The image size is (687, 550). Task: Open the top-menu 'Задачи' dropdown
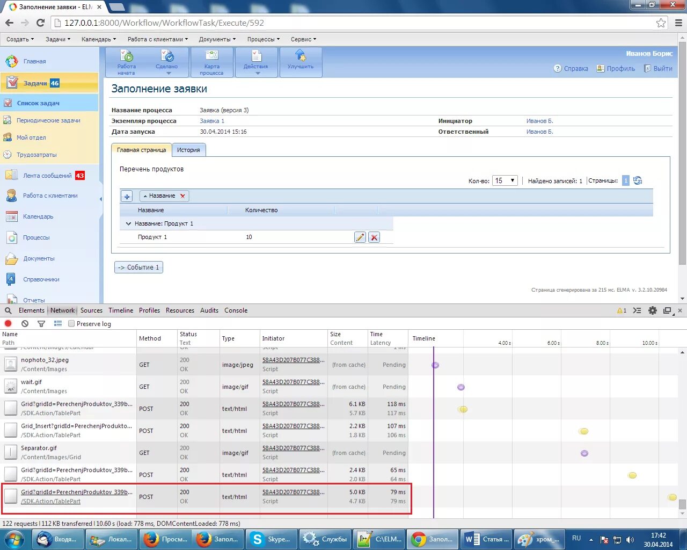pos(58,39)
